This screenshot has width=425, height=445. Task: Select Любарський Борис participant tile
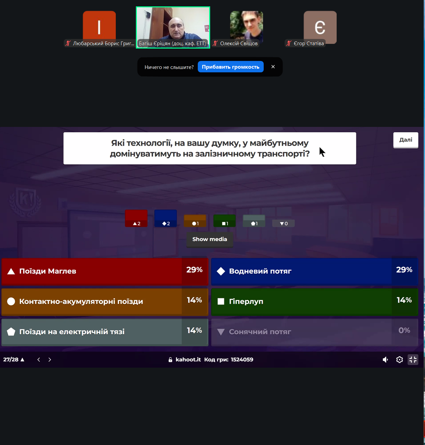click(x=99, y=27)
